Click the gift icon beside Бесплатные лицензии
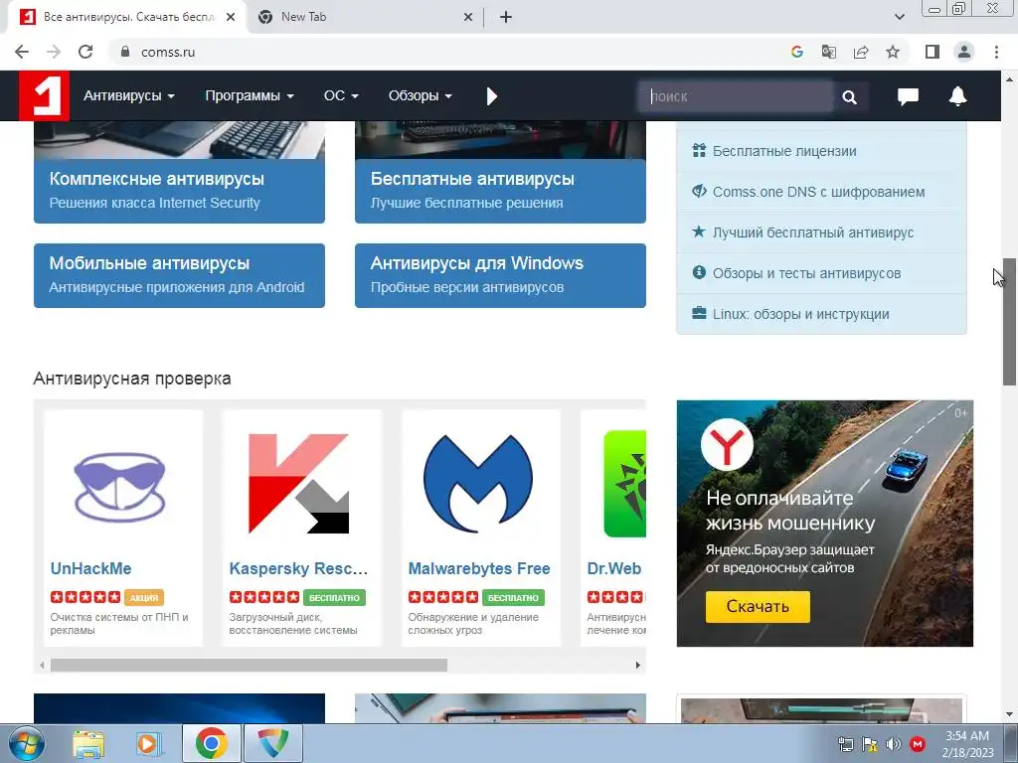The height and width of the screenshot is (763, 1018). 699,151
